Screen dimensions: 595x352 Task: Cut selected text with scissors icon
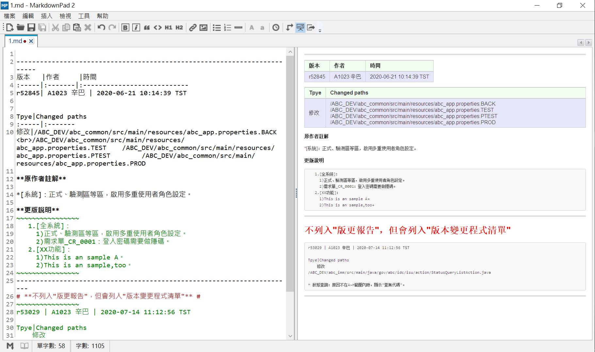pyautogui.click(x=56, y=28)
